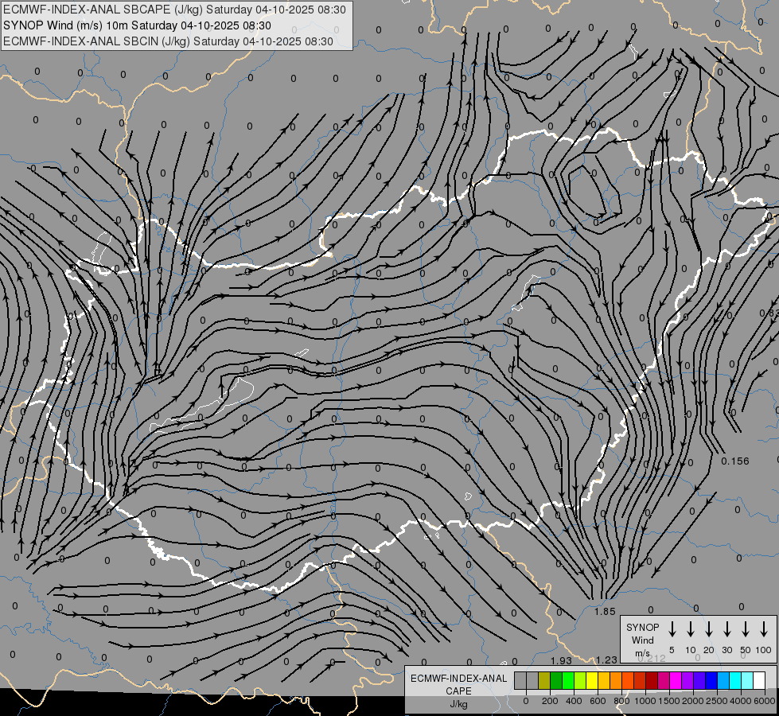Click the map value 0.156
The image size is (779, 716).
(x=734, y=461)
